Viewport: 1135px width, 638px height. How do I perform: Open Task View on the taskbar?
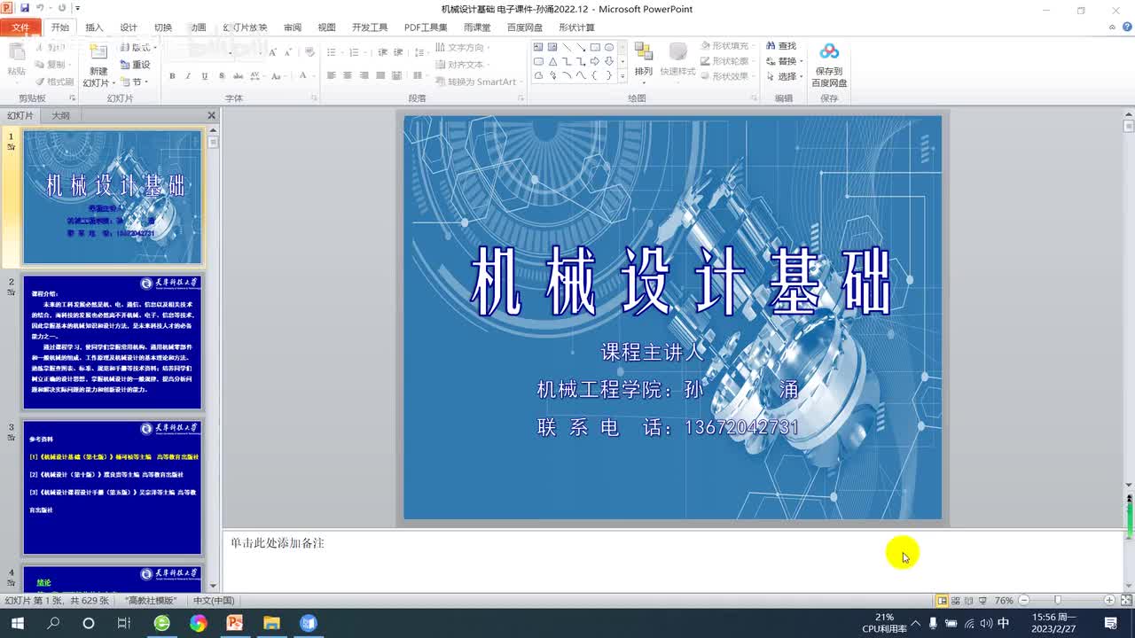point(124,623)
